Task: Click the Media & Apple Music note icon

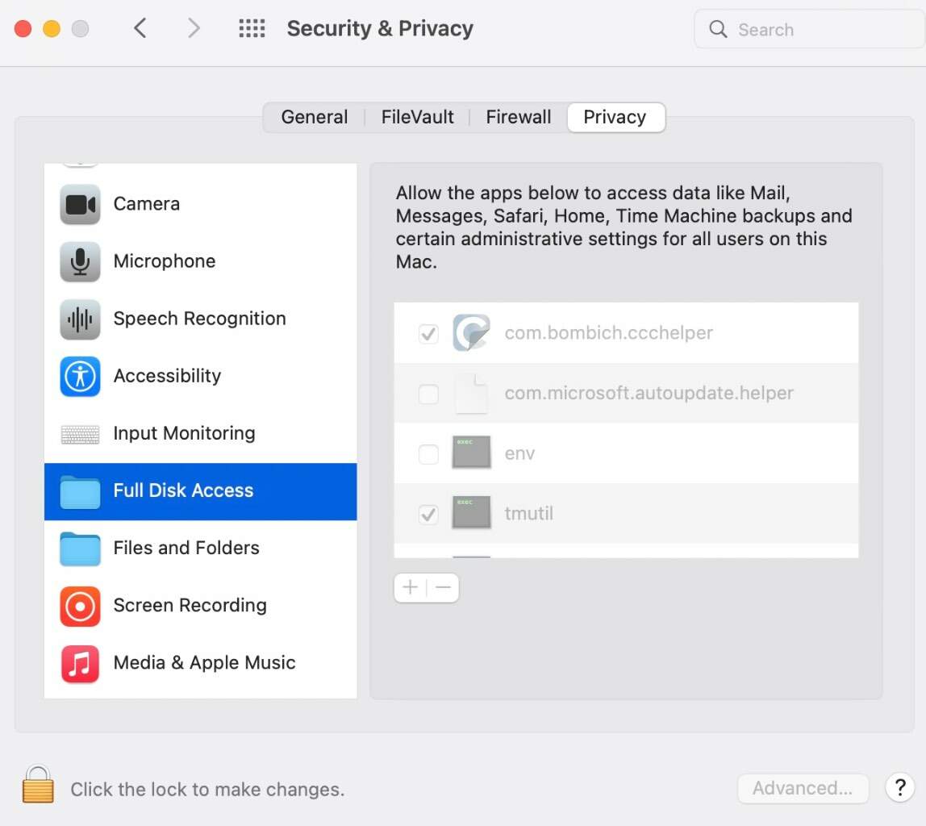Action: pyautogui.click(x=80, y=663)
